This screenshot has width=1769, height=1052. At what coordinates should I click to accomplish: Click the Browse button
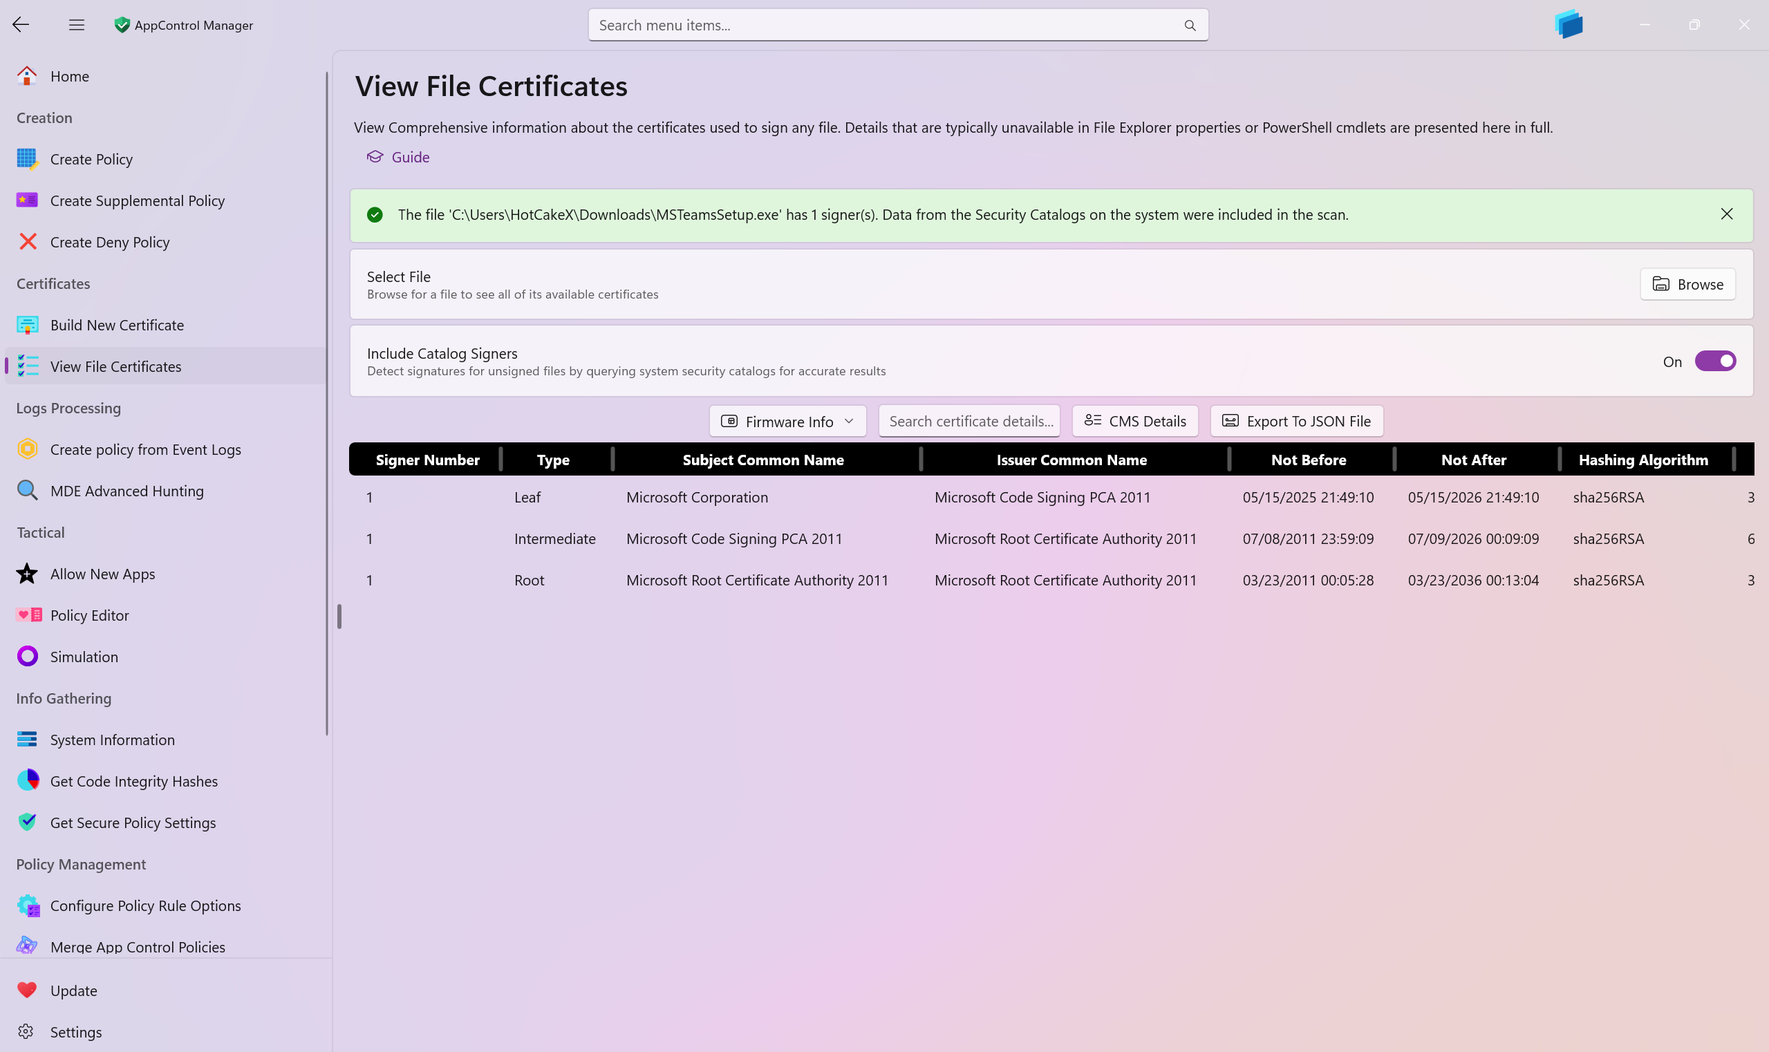click(1687, 284)
